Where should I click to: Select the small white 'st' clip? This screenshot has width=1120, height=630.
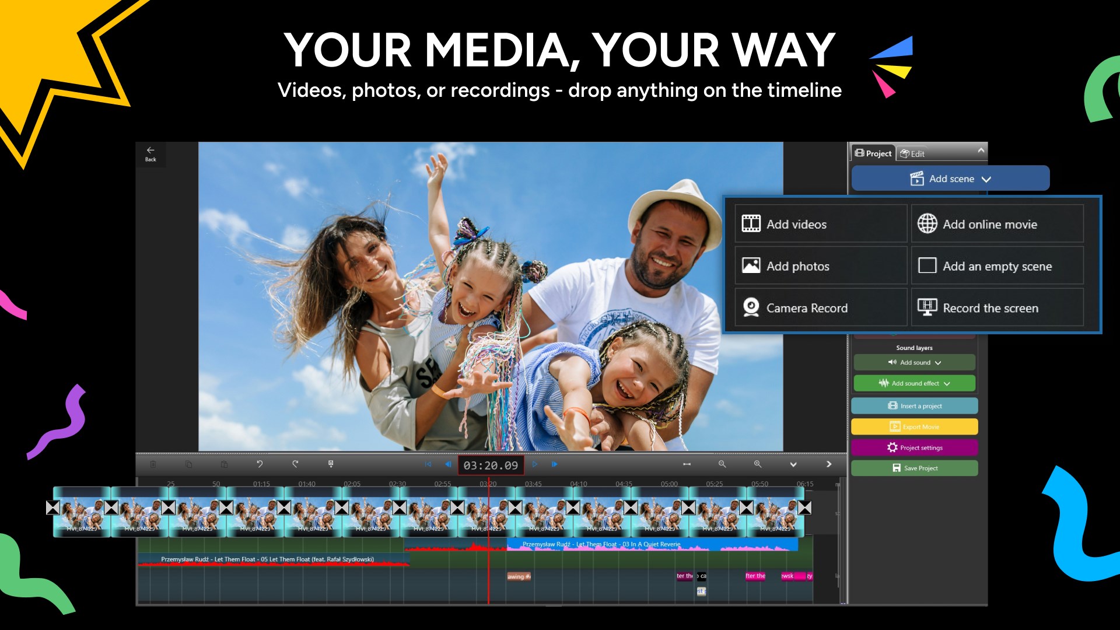[701, 591]
